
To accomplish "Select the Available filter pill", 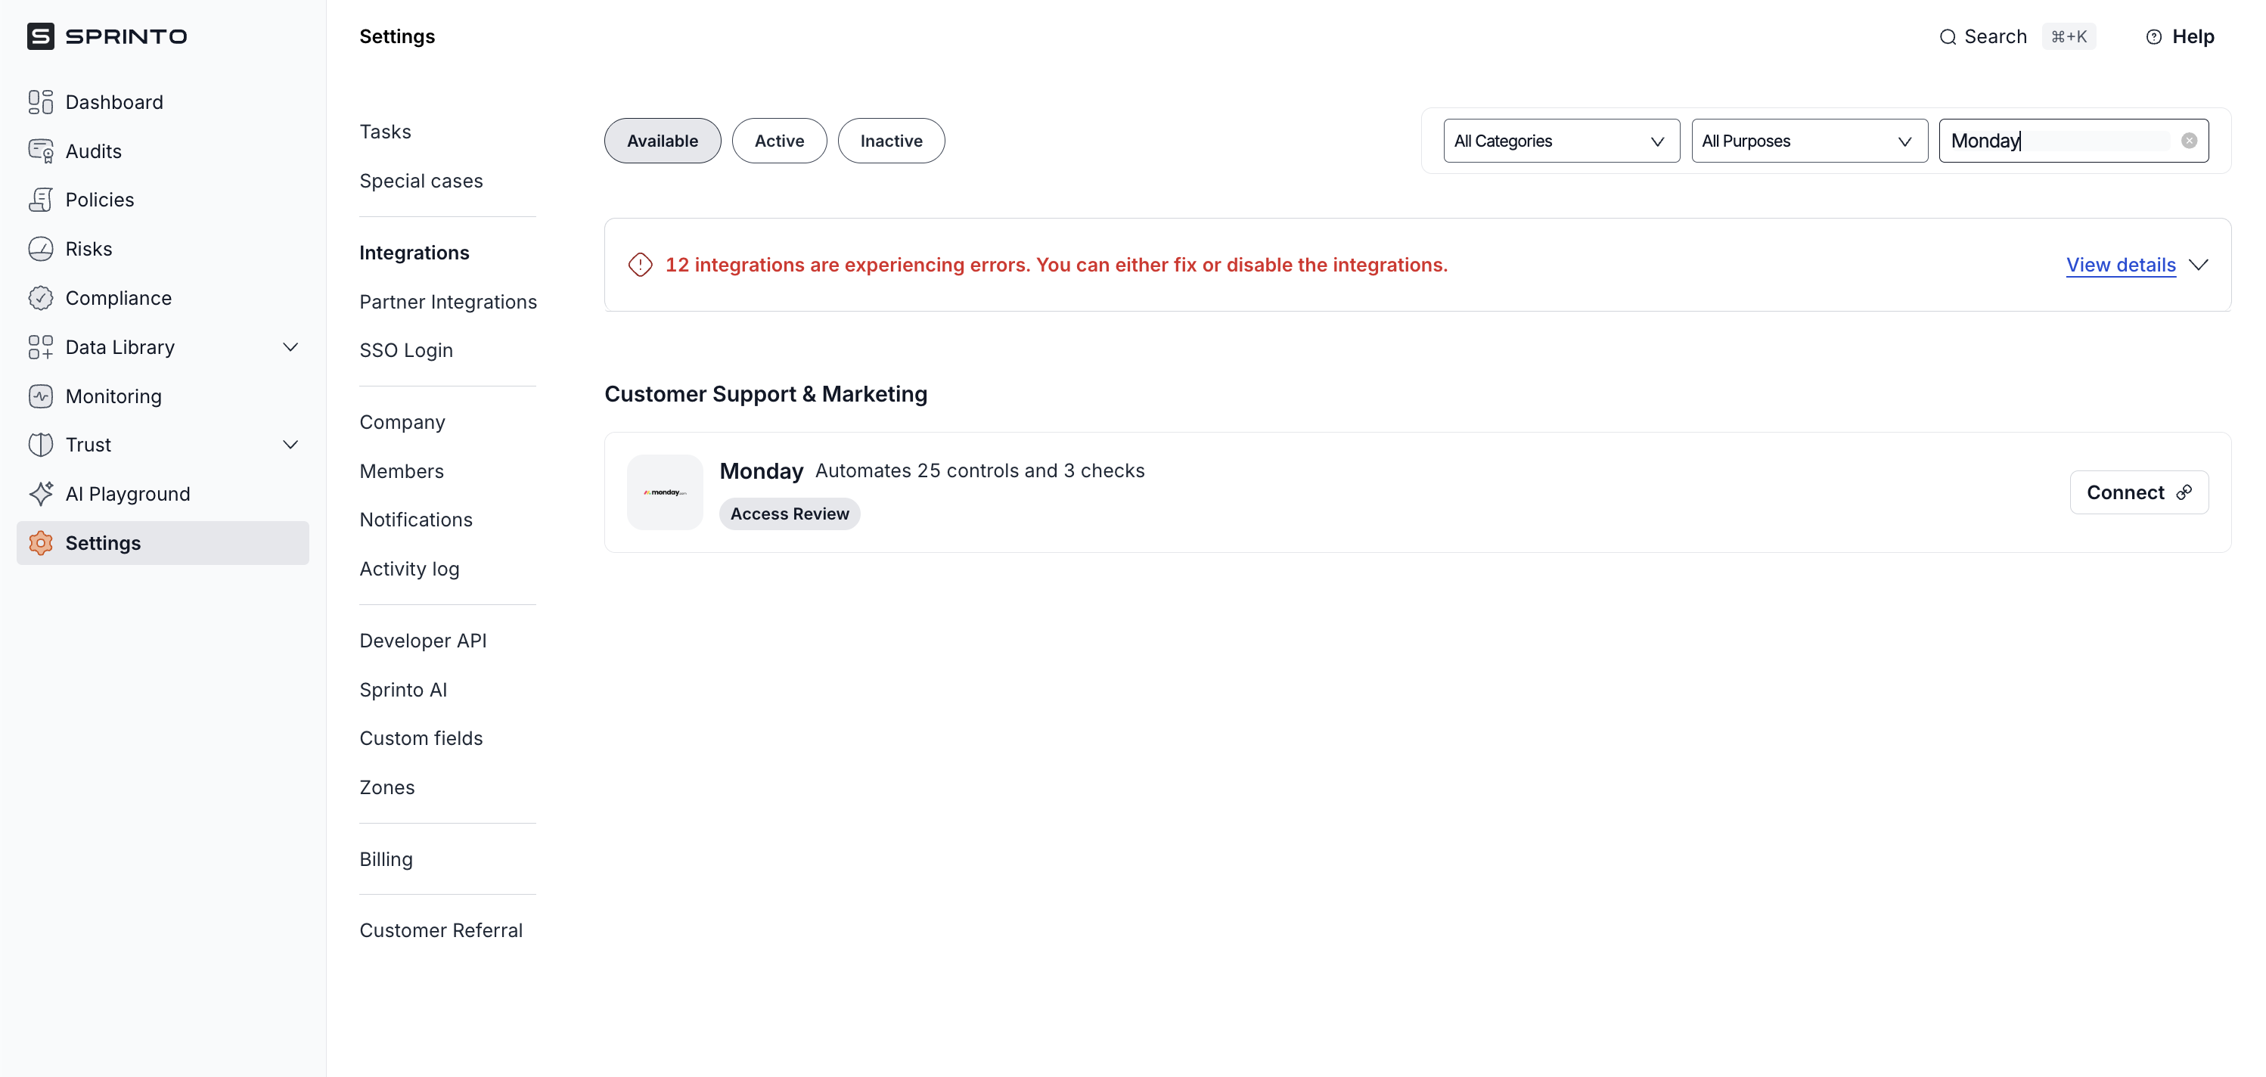I will [662, 141].
